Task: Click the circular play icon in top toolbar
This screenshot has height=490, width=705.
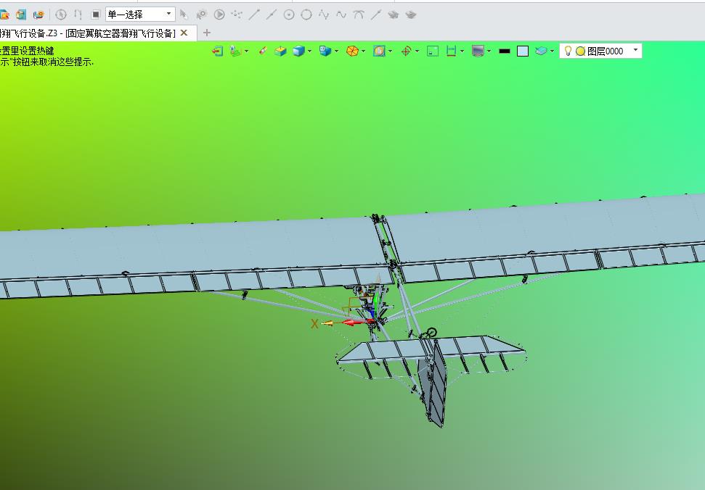Action: (219, 14)
